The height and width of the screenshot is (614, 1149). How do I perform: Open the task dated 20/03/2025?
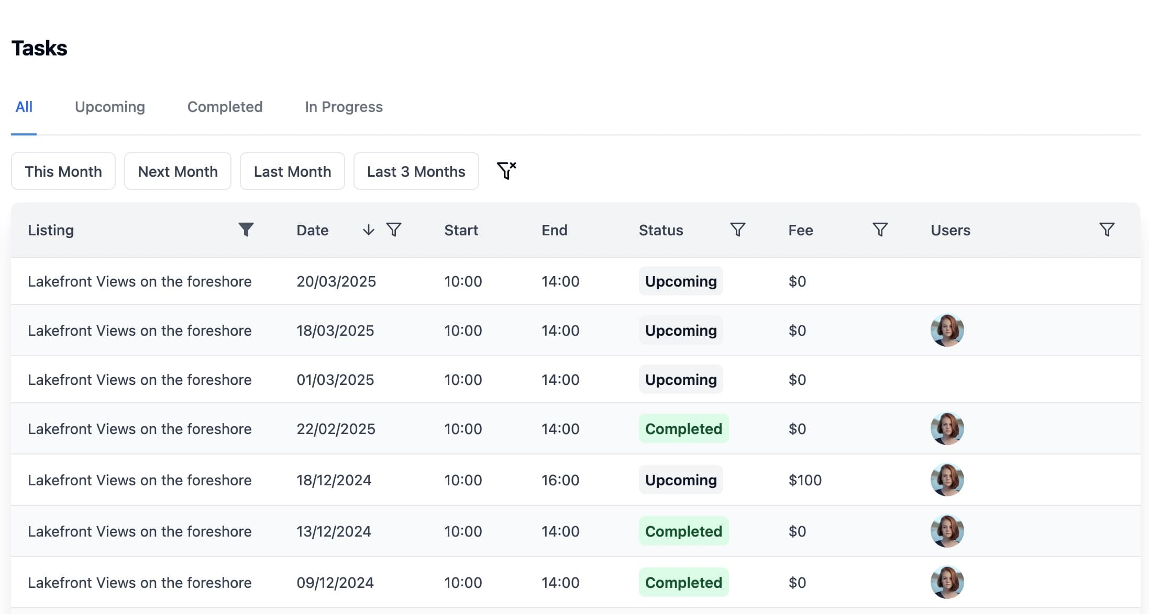pos(139,281)
